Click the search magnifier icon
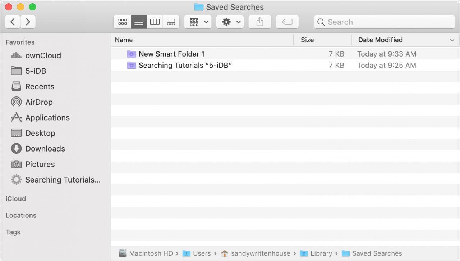This screenshot has height=261, width=460. pyautogui.click(x=321, y=22)
